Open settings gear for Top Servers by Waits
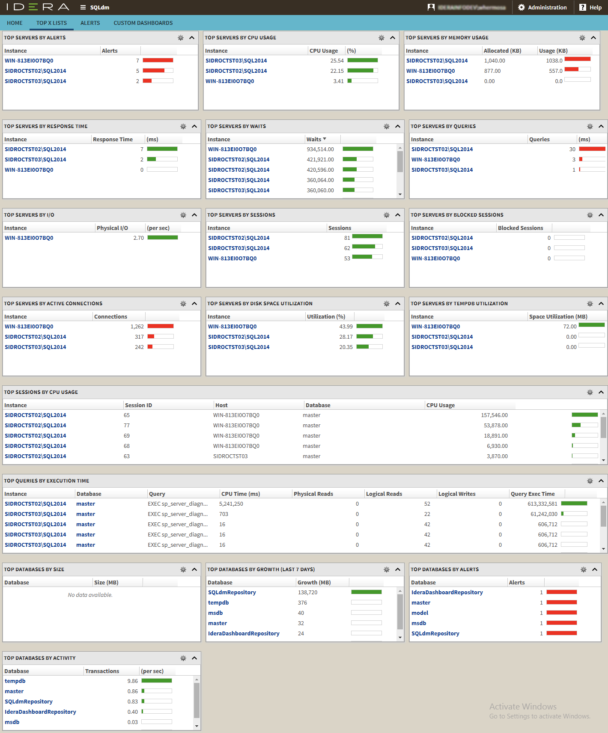 point(387,126)
